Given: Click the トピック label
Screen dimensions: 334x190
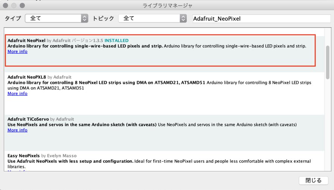Looking at the screenshot, I should coord(103,18).
